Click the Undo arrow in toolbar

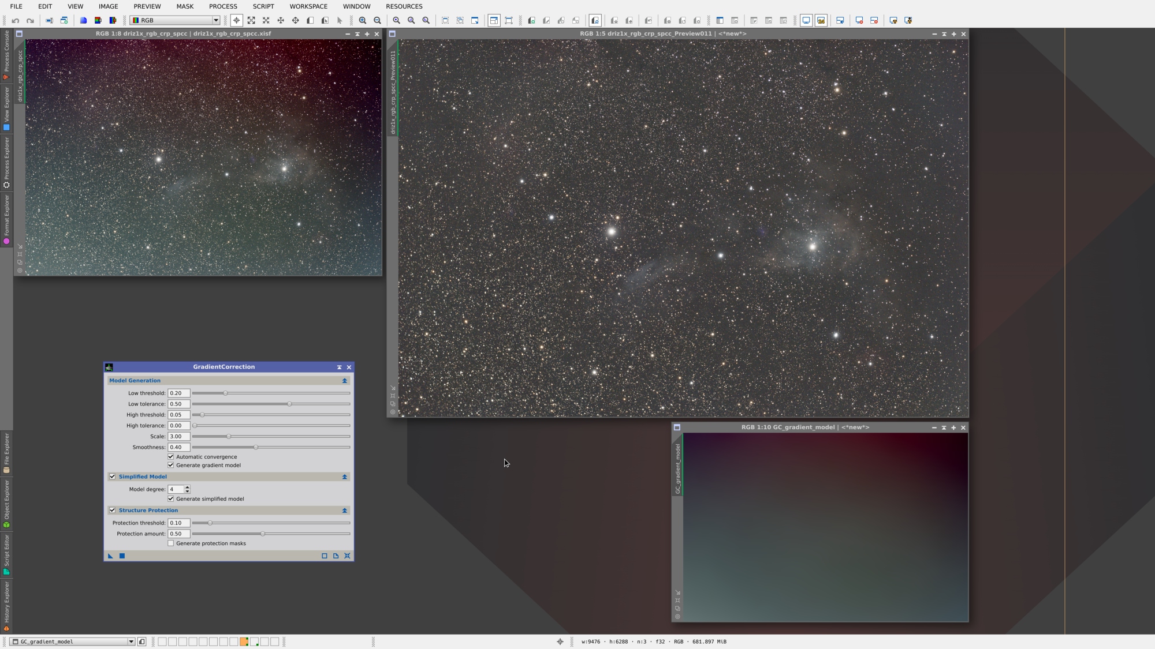(16, 20)
